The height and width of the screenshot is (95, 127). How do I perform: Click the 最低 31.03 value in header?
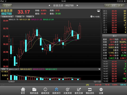(58, 14)
